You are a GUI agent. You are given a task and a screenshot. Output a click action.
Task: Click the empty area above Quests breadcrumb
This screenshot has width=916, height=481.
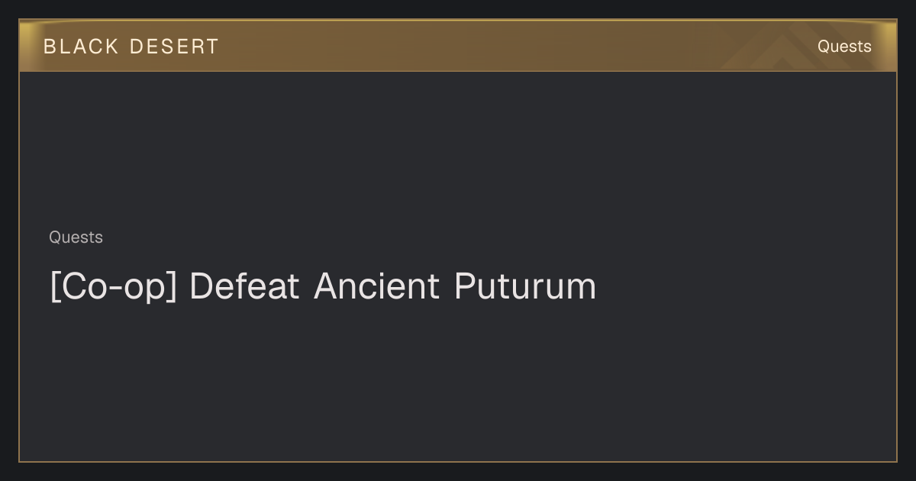458,149
